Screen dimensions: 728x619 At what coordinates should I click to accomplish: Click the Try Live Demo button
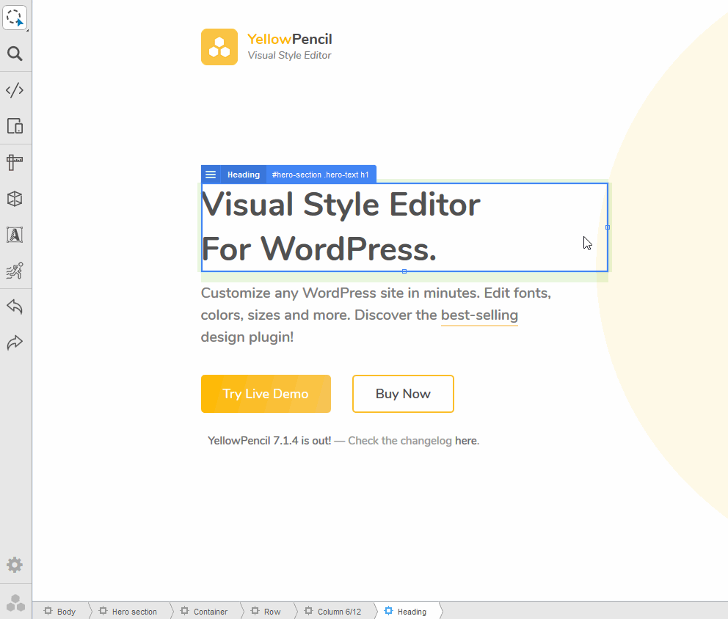tap(266, 394)
